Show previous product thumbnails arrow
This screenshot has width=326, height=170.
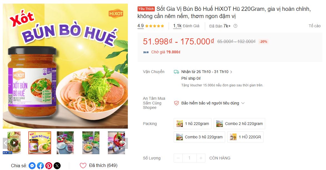click(6, 143)
